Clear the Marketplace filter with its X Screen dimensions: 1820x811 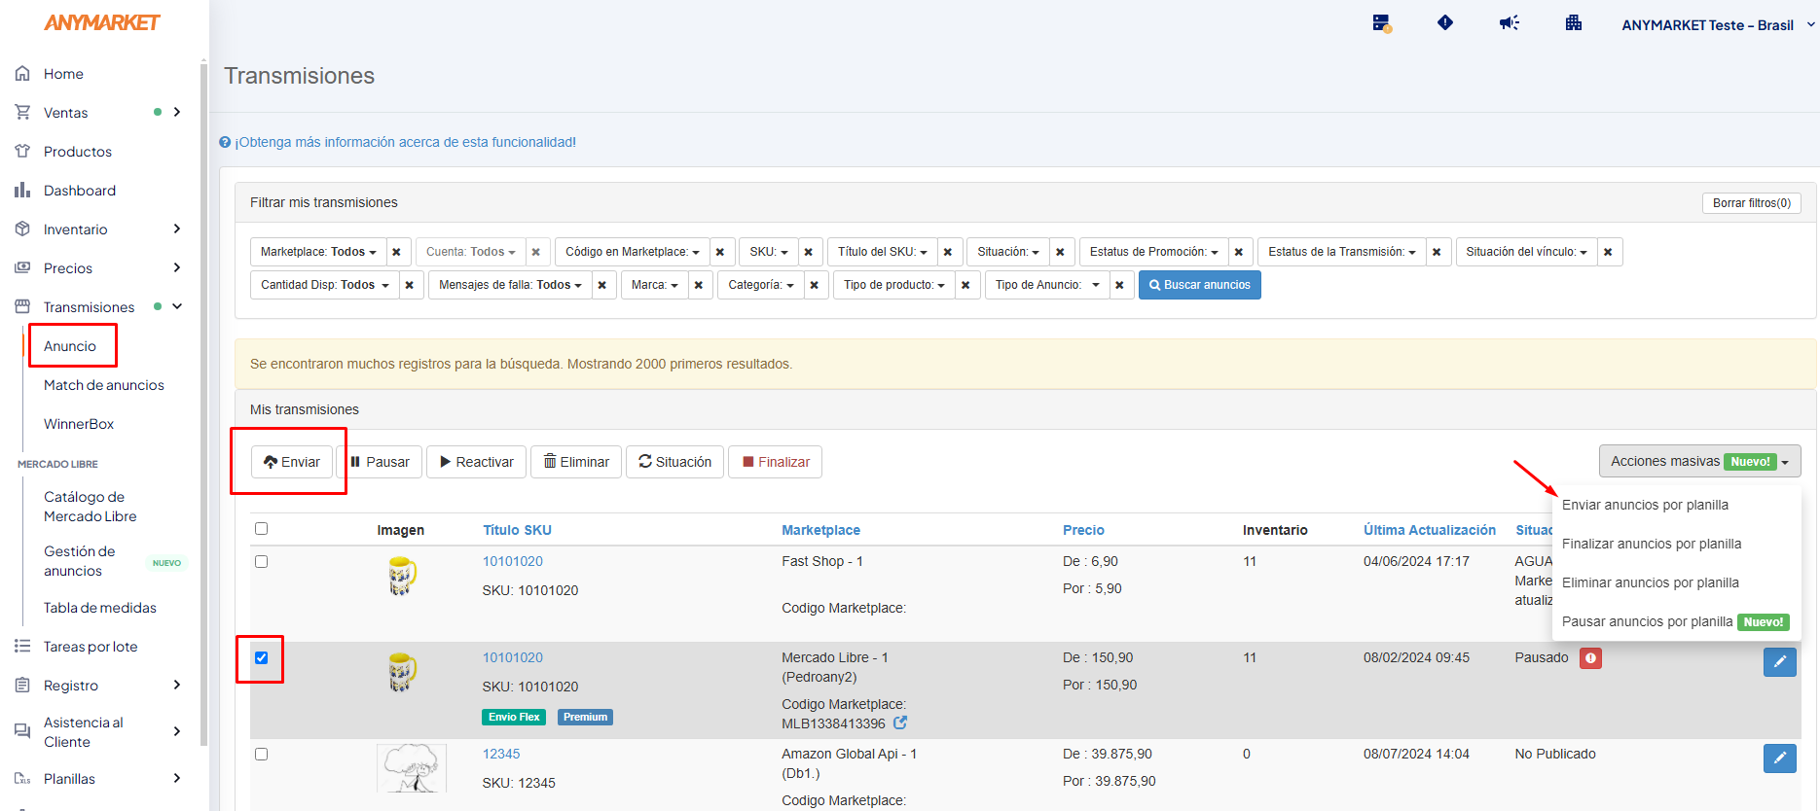(396, 252)
